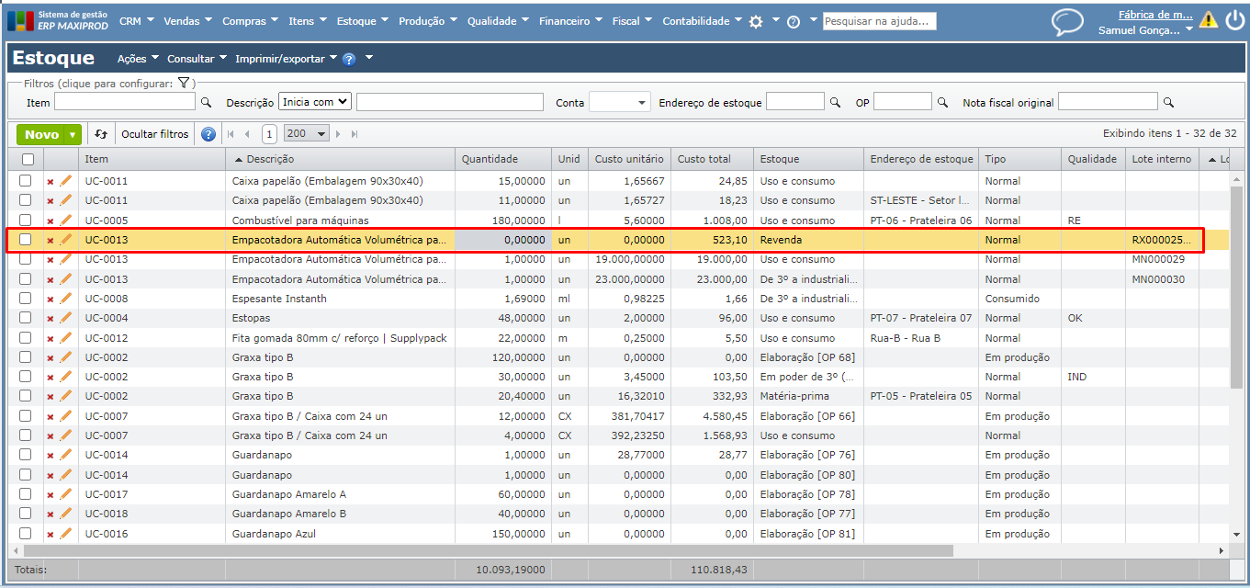
Task: Click the Ocultar filtros button
Action: coord(155,134)
